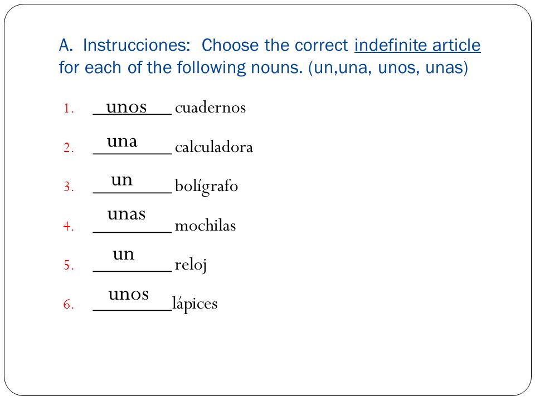Click the word 'cuadernos'
The image size is (535, 401).
point(210,107)
